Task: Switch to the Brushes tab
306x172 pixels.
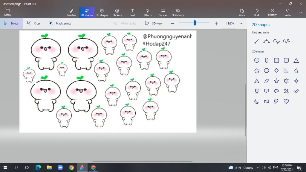Action: pos(71,13)
